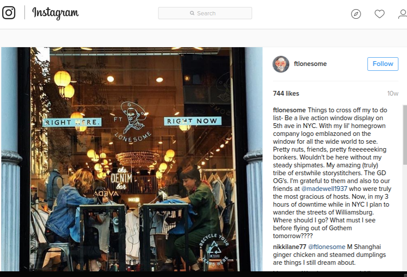This screenshot has height=277, width=407.
Task: Click the Instagram camera logo icon
Action: pyautogui.click(x=9, y=12)
